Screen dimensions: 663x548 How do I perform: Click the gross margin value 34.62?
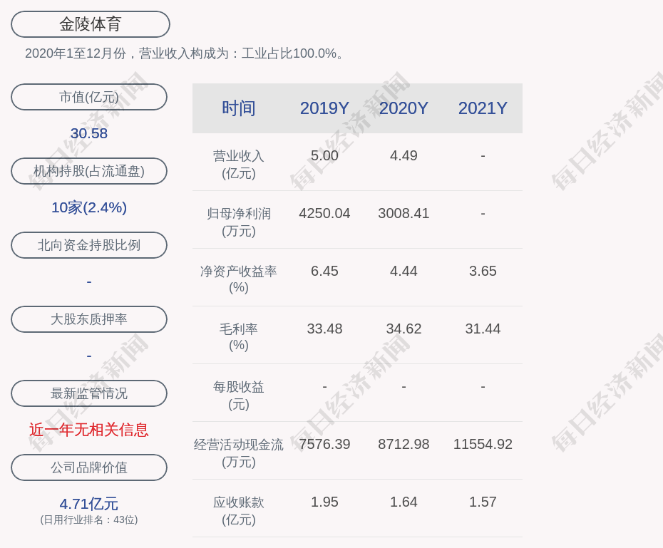pos(404,329)
